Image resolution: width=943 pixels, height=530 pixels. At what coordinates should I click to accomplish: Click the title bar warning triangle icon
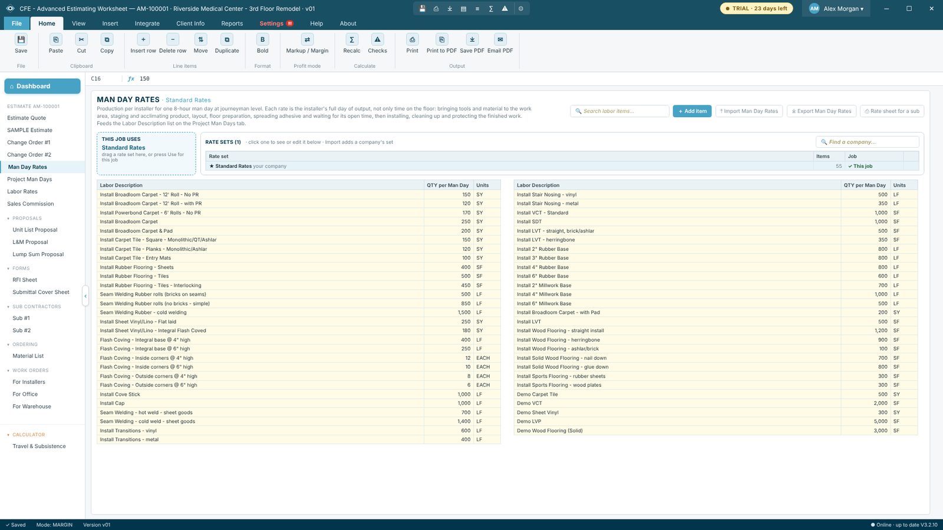coord(505,9)
